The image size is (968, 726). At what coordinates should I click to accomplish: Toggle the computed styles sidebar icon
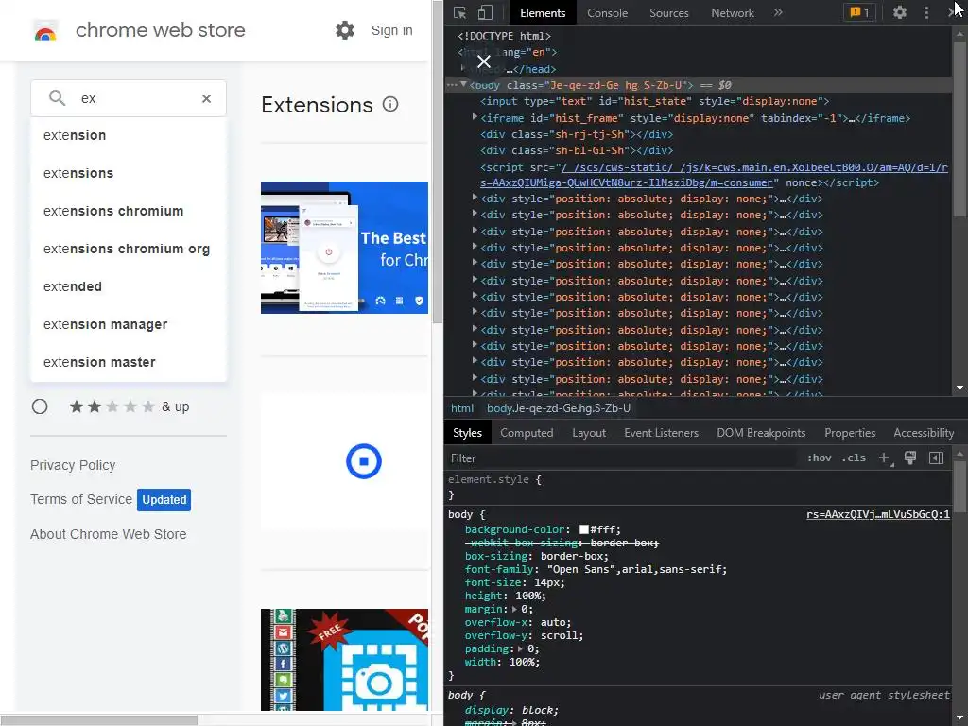pyautogui.click(x=937, y=458)
